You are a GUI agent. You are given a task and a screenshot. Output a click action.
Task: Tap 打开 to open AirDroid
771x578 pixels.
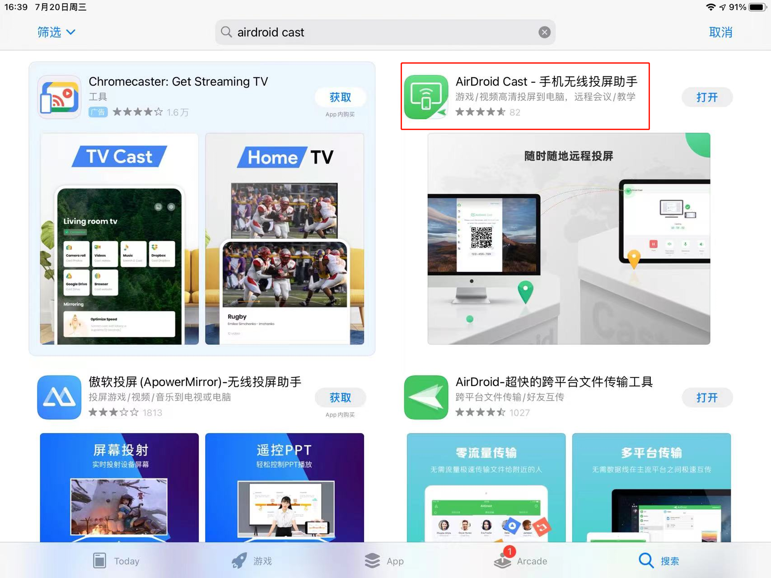pyautogui.click(x=707, y=397)
